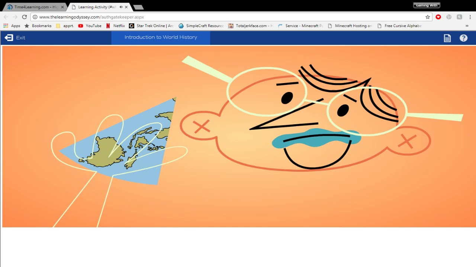Close the Time4Learning.com tab
The width and height of the screenshot is (476, 267).
[62, 7]
